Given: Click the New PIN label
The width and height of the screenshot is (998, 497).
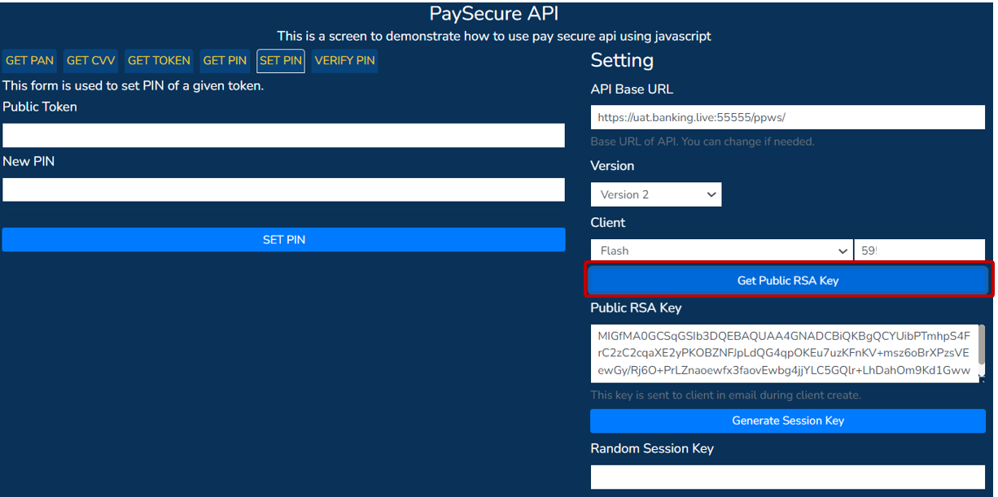Looking at the screenshot, I should 28,161.
